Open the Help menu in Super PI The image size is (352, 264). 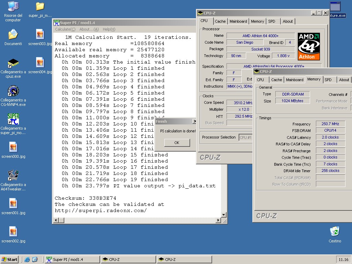coord(109,29)
